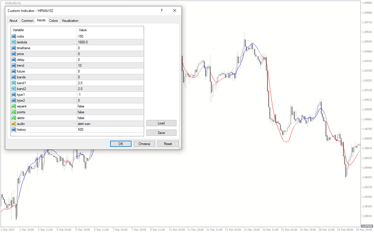Click the EURUSD,H1 chart label
Viewport: 374px width, 233px height.
coord(13,3)
